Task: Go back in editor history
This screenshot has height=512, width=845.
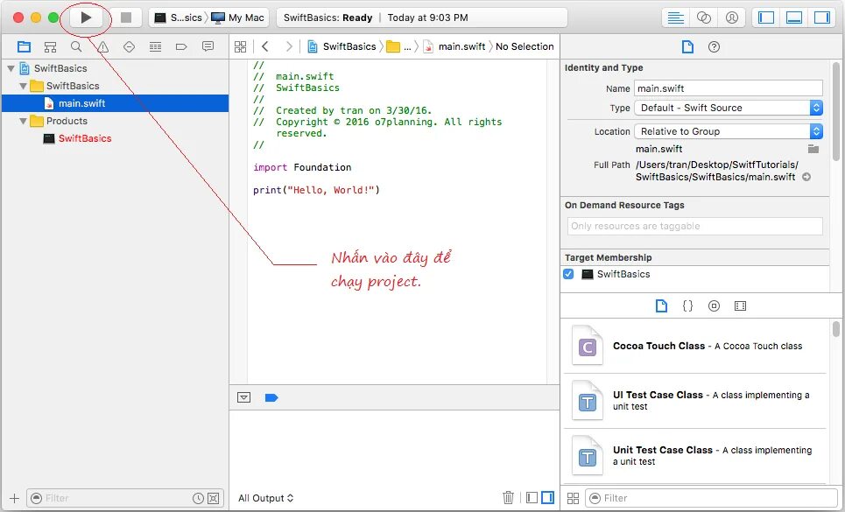Action: click(265, 47)
